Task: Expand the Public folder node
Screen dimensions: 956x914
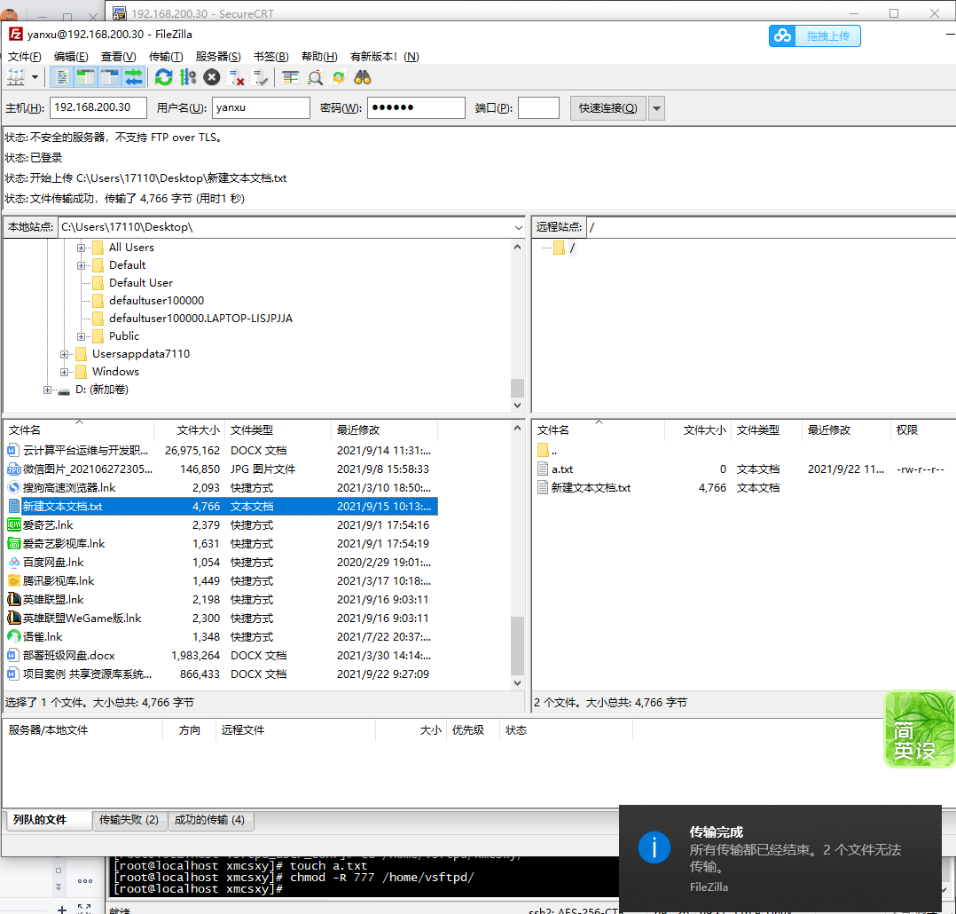Action: click(x=81, y=336)
